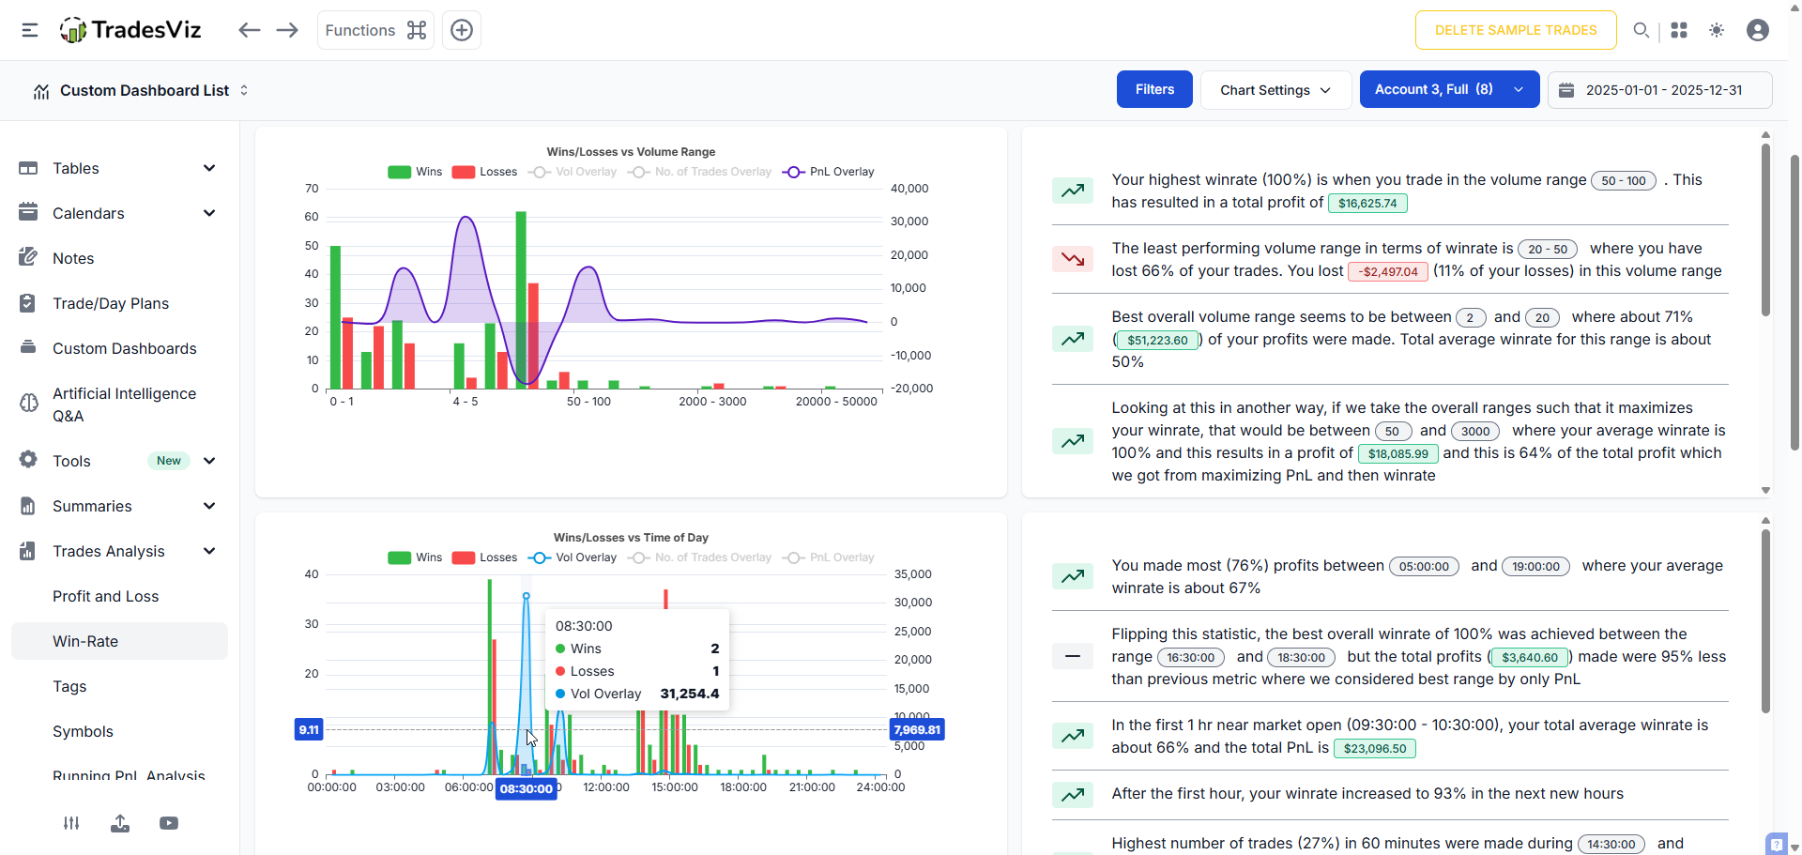The width and height of the screenshot is (1802, 855).
Task: Go back with the left arrow
Action: click(x=249, y=30)
